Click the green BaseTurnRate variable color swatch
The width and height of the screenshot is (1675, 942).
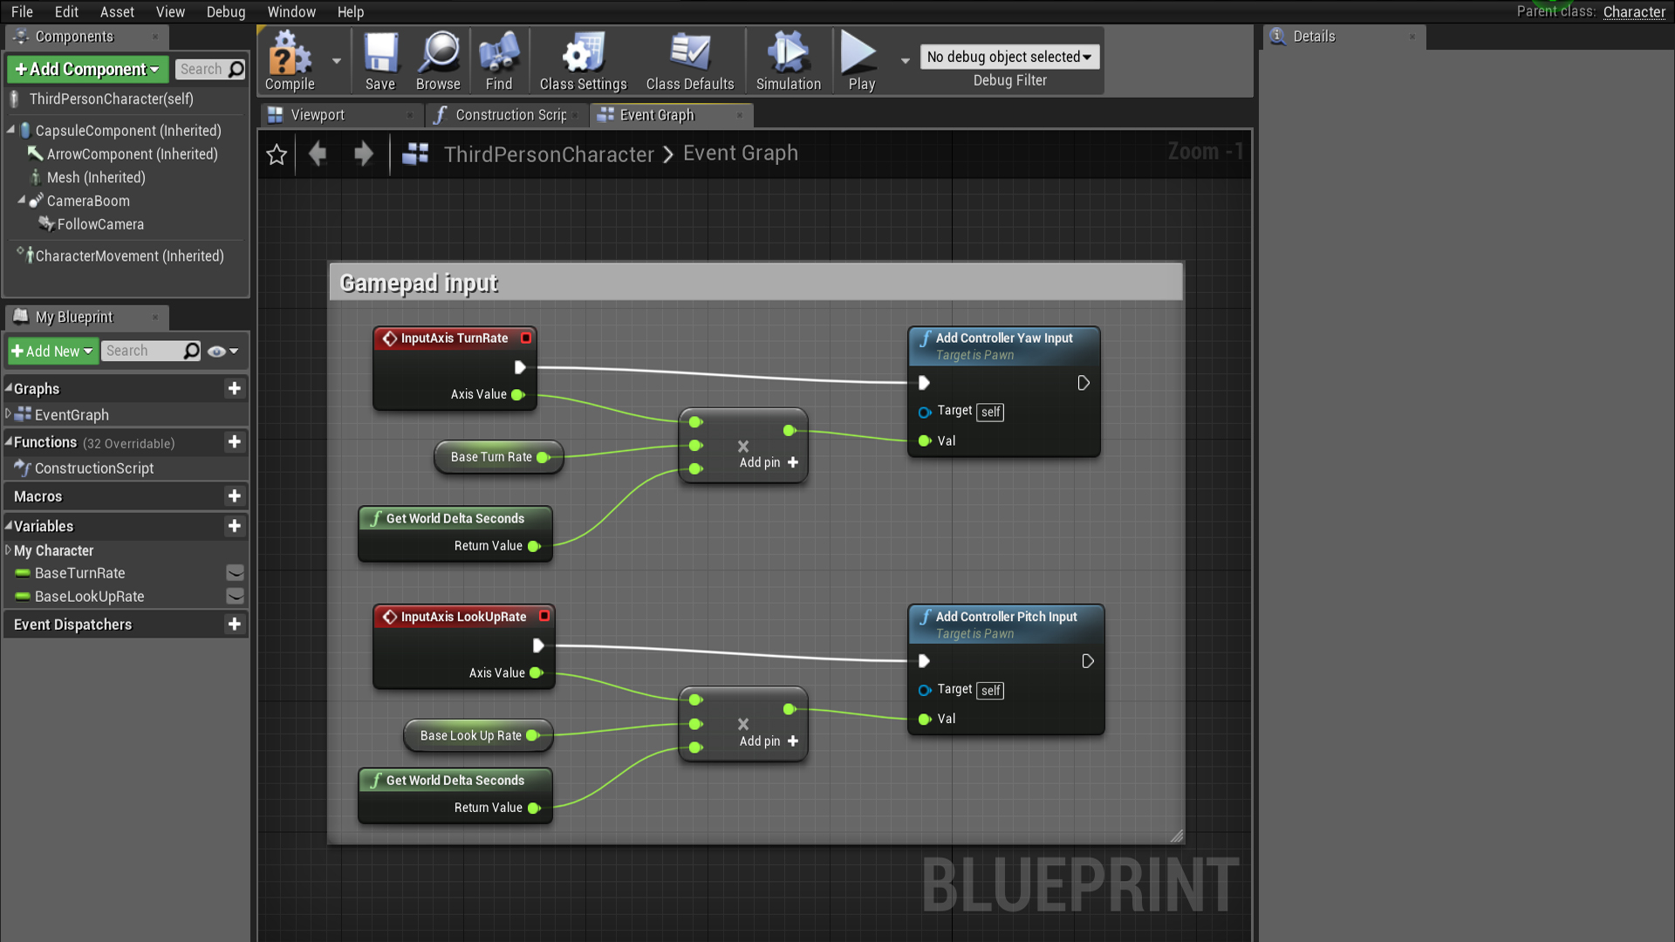22,573
